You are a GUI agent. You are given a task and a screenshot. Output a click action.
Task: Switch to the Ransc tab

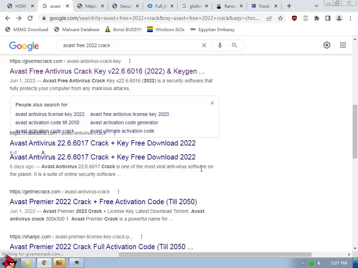[x=230, y=6]
